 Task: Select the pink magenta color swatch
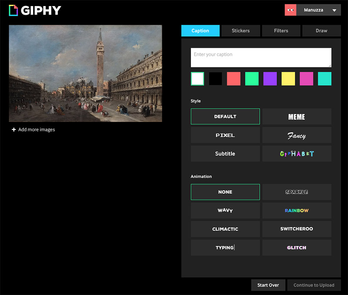tap(307, 79)
